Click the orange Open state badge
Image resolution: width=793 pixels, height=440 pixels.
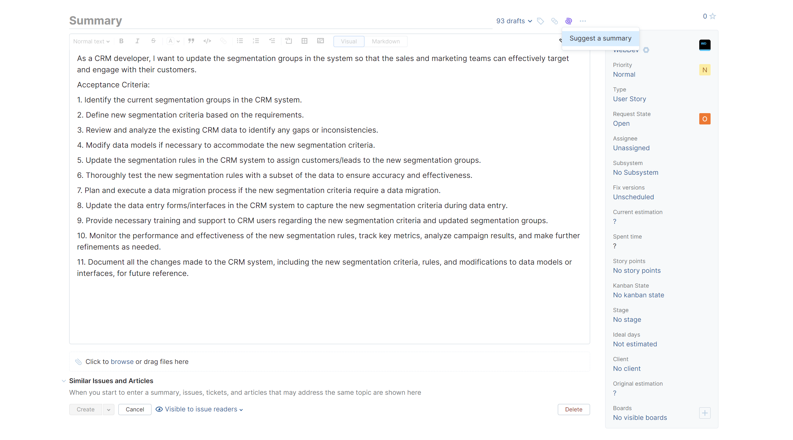[705, 119]
